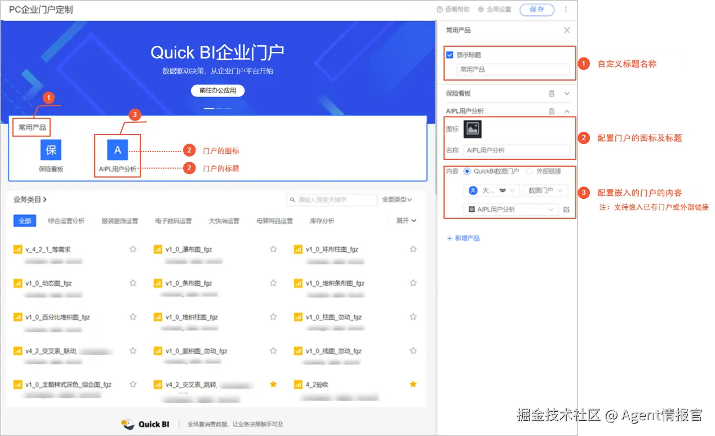Uncheck the 显示标题 checkbox
Image resolution: width=715 pixels, height=436 pixels.
[450, 55]
